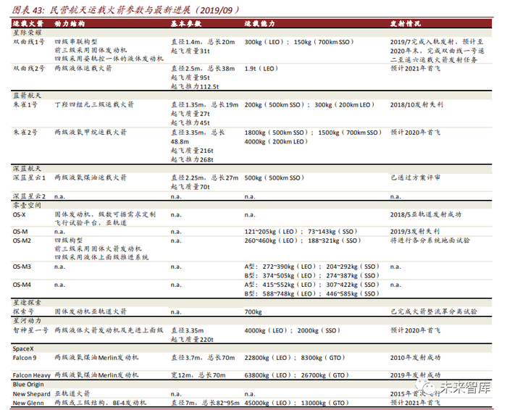Click the 发射情况 column header
Viewport: 507px width, 410px height.
[406, 24]
